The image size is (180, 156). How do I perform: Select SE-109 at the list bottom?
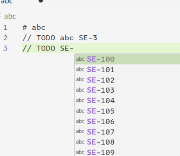click(127, 152)
